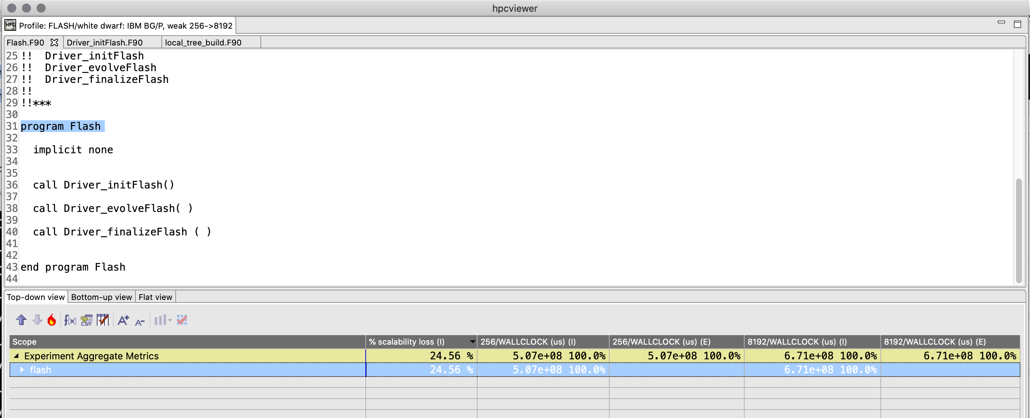This screenshot has width=1030, height=418.
Task: Click the hot path flame icon
Action: (x=52, y=320)
